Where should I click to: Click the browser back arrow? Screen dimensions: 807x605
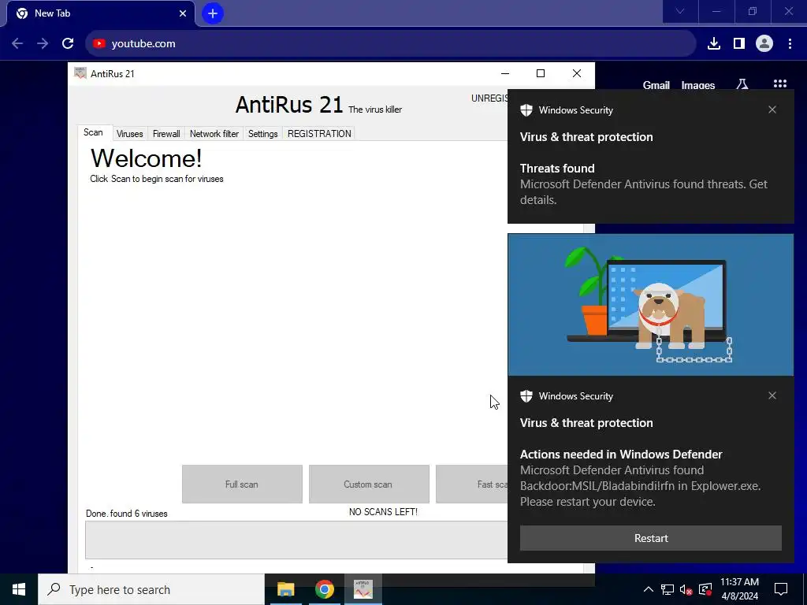(17, 44)
